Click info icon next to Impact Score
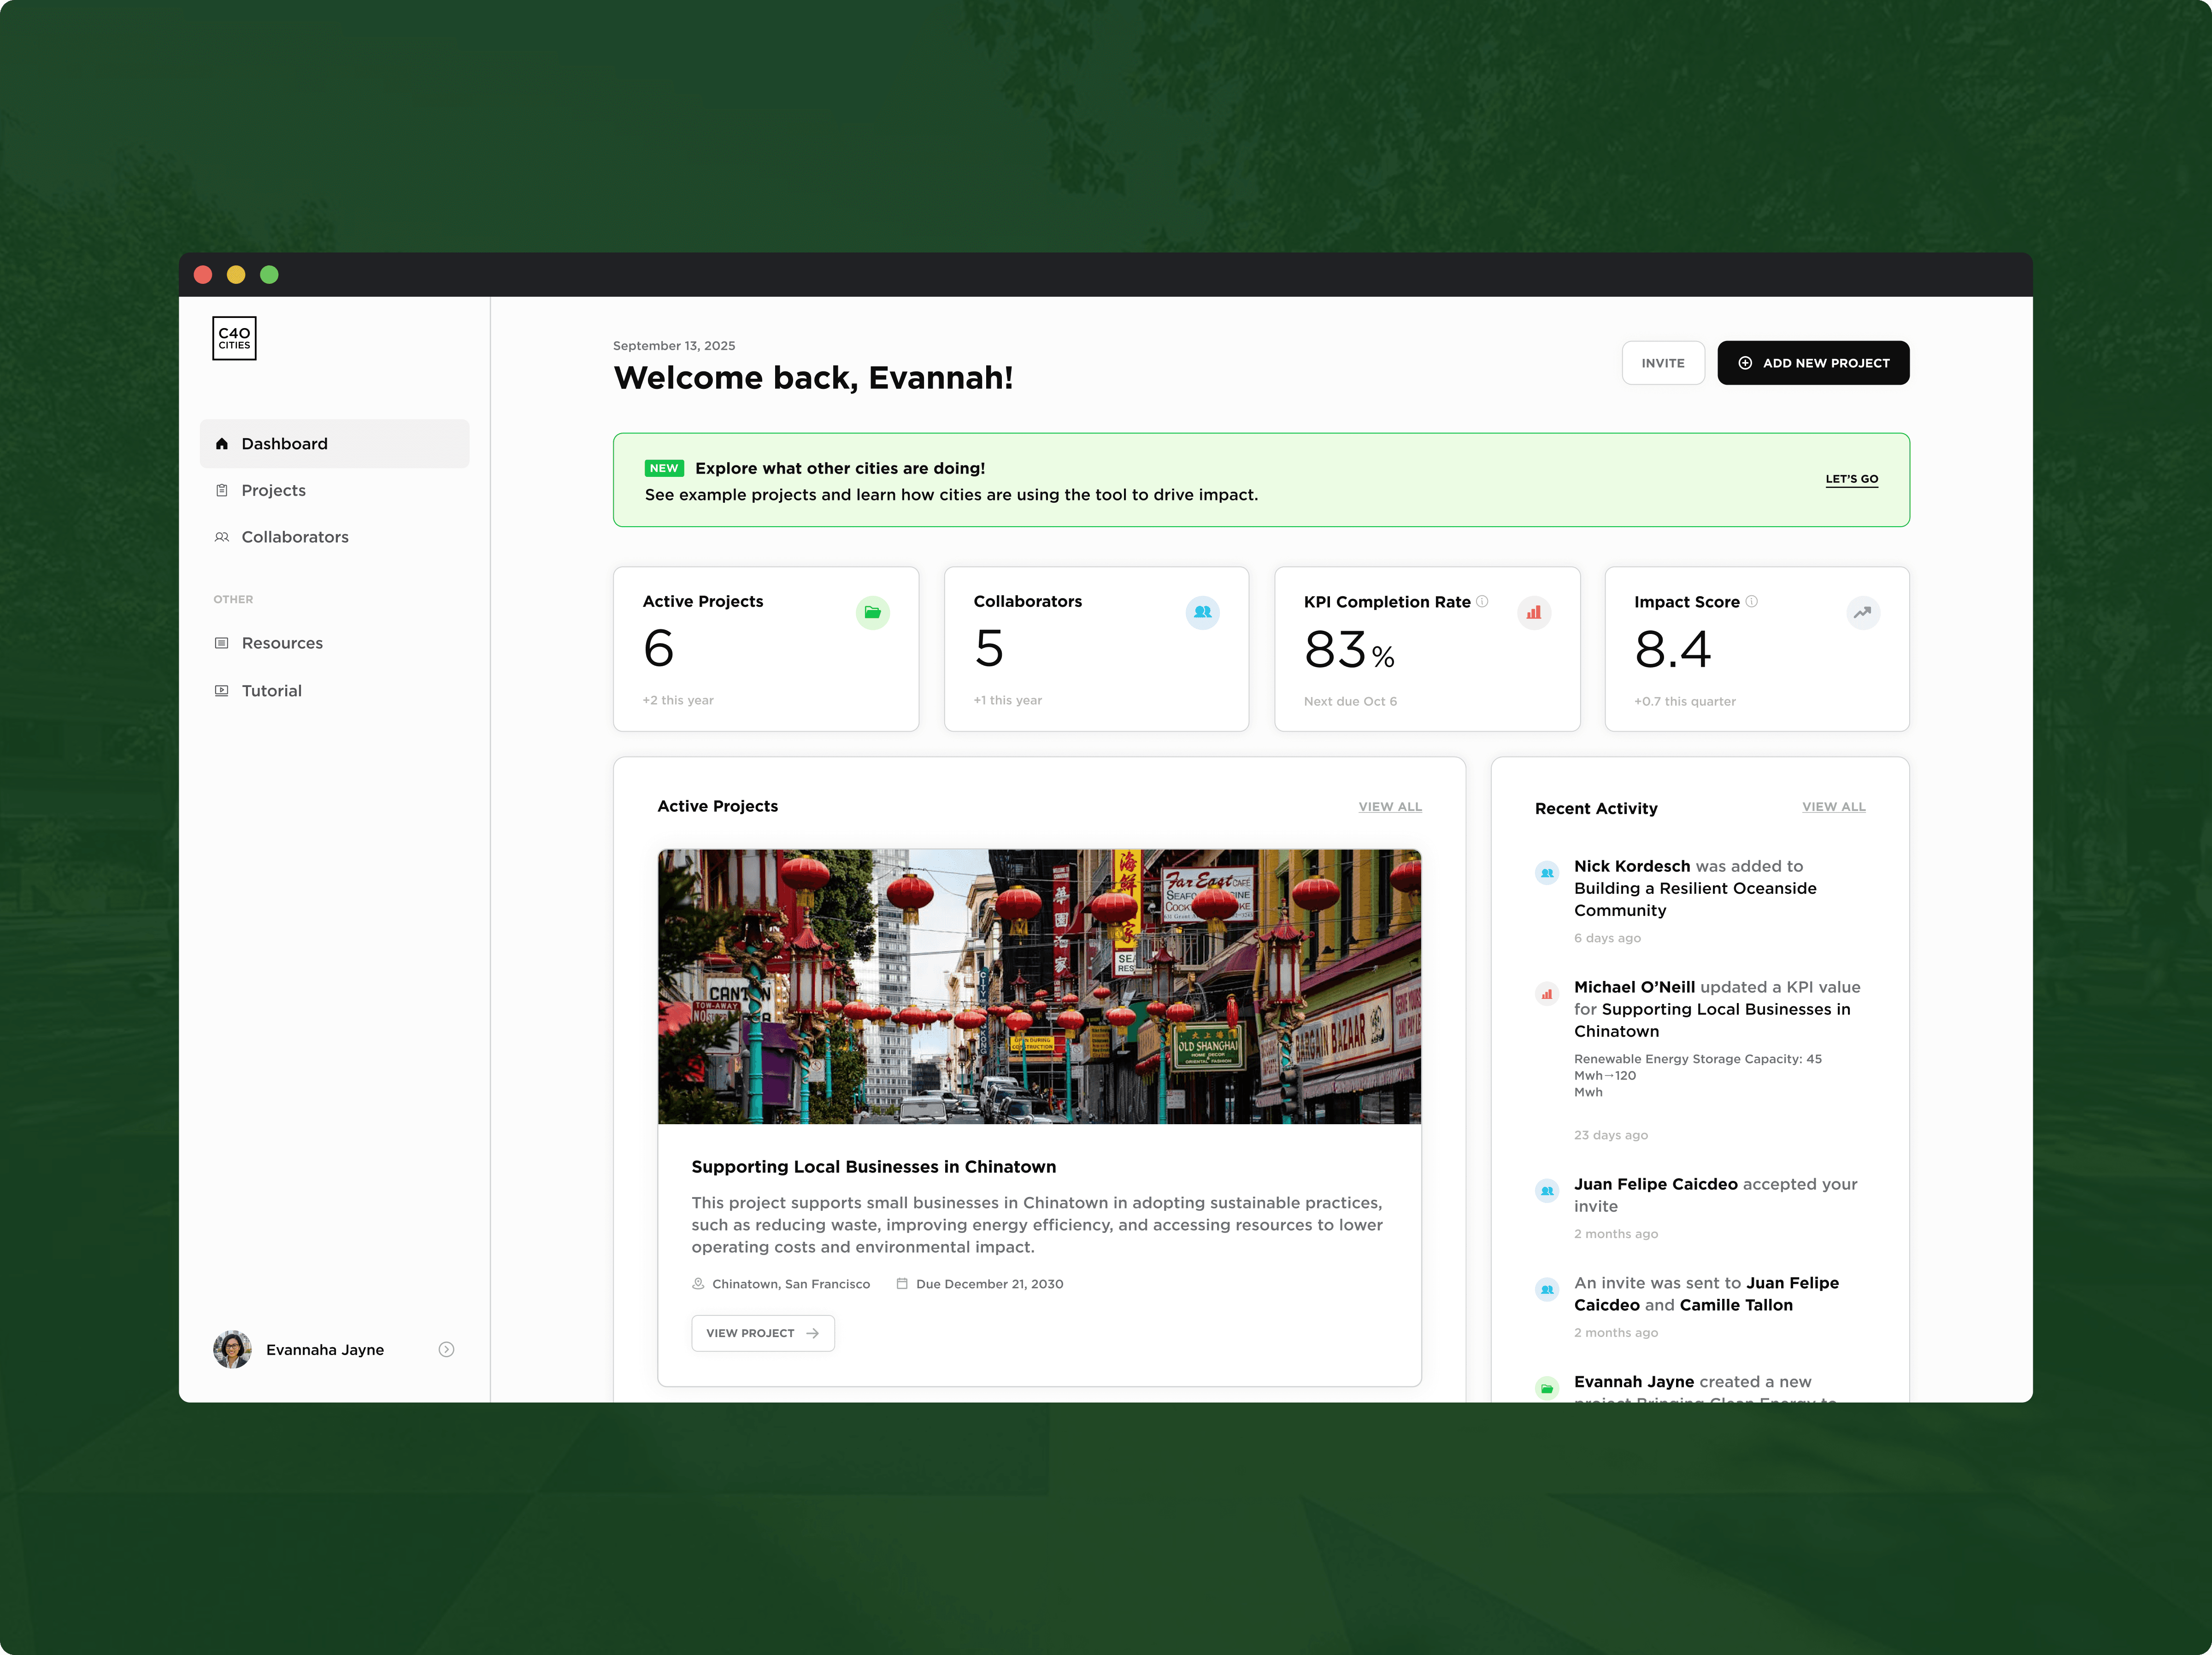The height and width of the screenshot is (1655, 2212). (x=1751, y=601)
